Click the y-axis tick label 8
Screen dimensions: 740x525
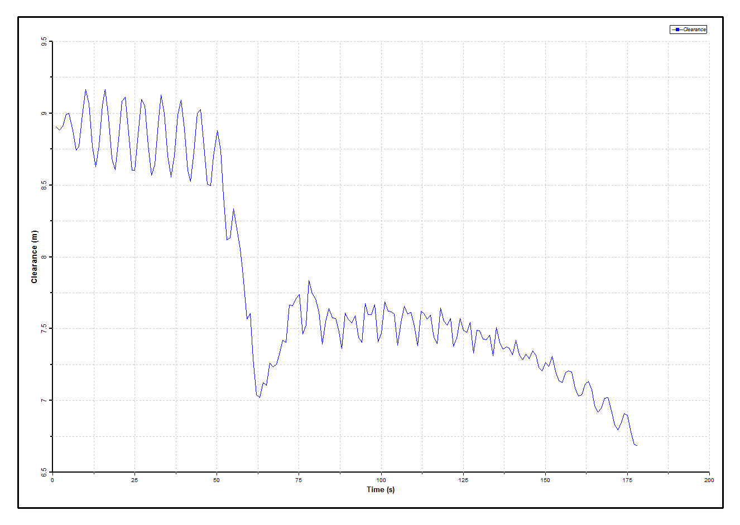[x=44, y=257]
